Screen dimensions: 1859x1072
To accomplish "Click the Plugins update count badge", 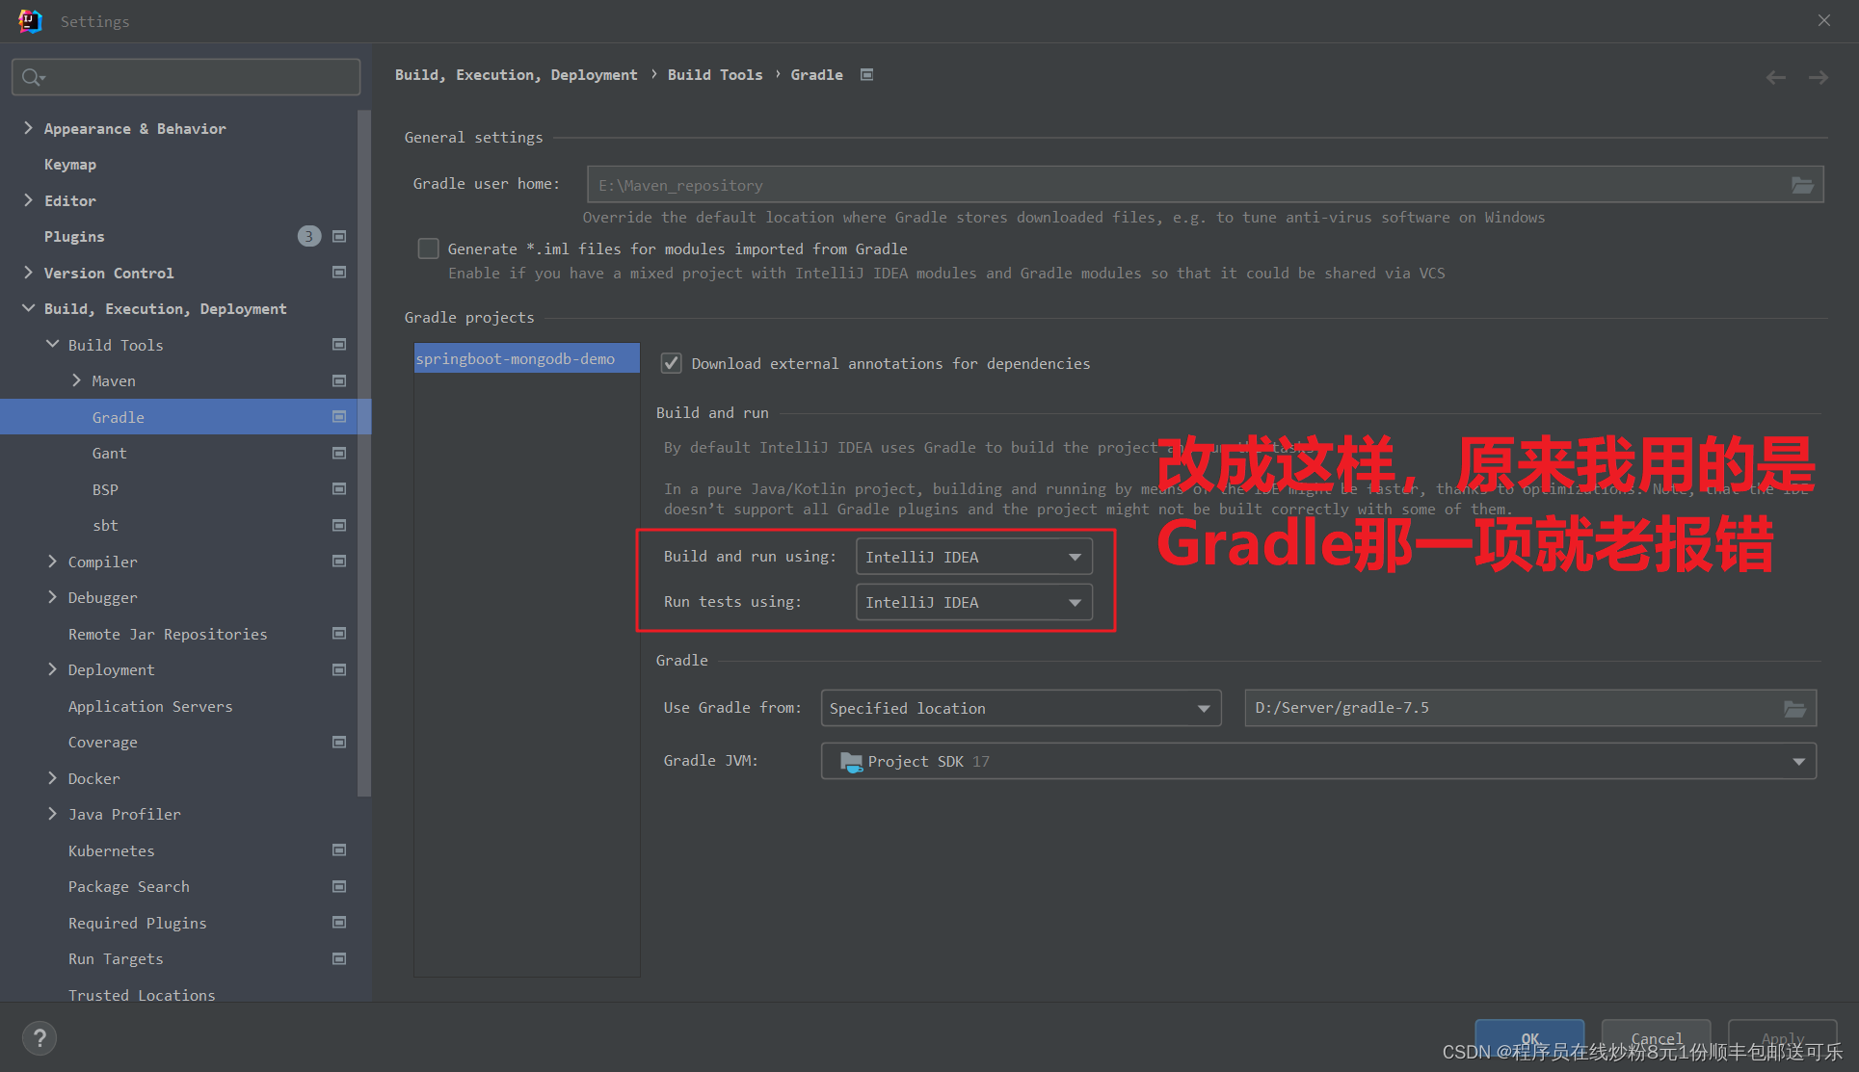I will point(308,236).
